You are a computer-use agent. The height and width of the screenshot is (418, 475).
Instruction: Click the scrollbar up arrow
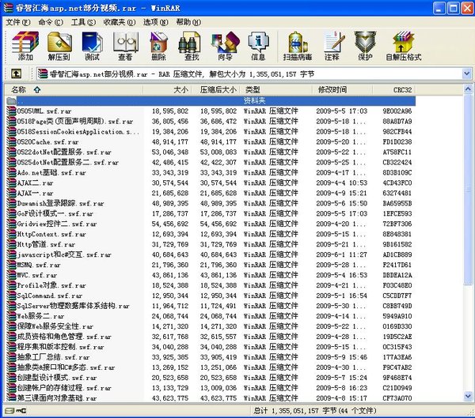pos(468,89)
